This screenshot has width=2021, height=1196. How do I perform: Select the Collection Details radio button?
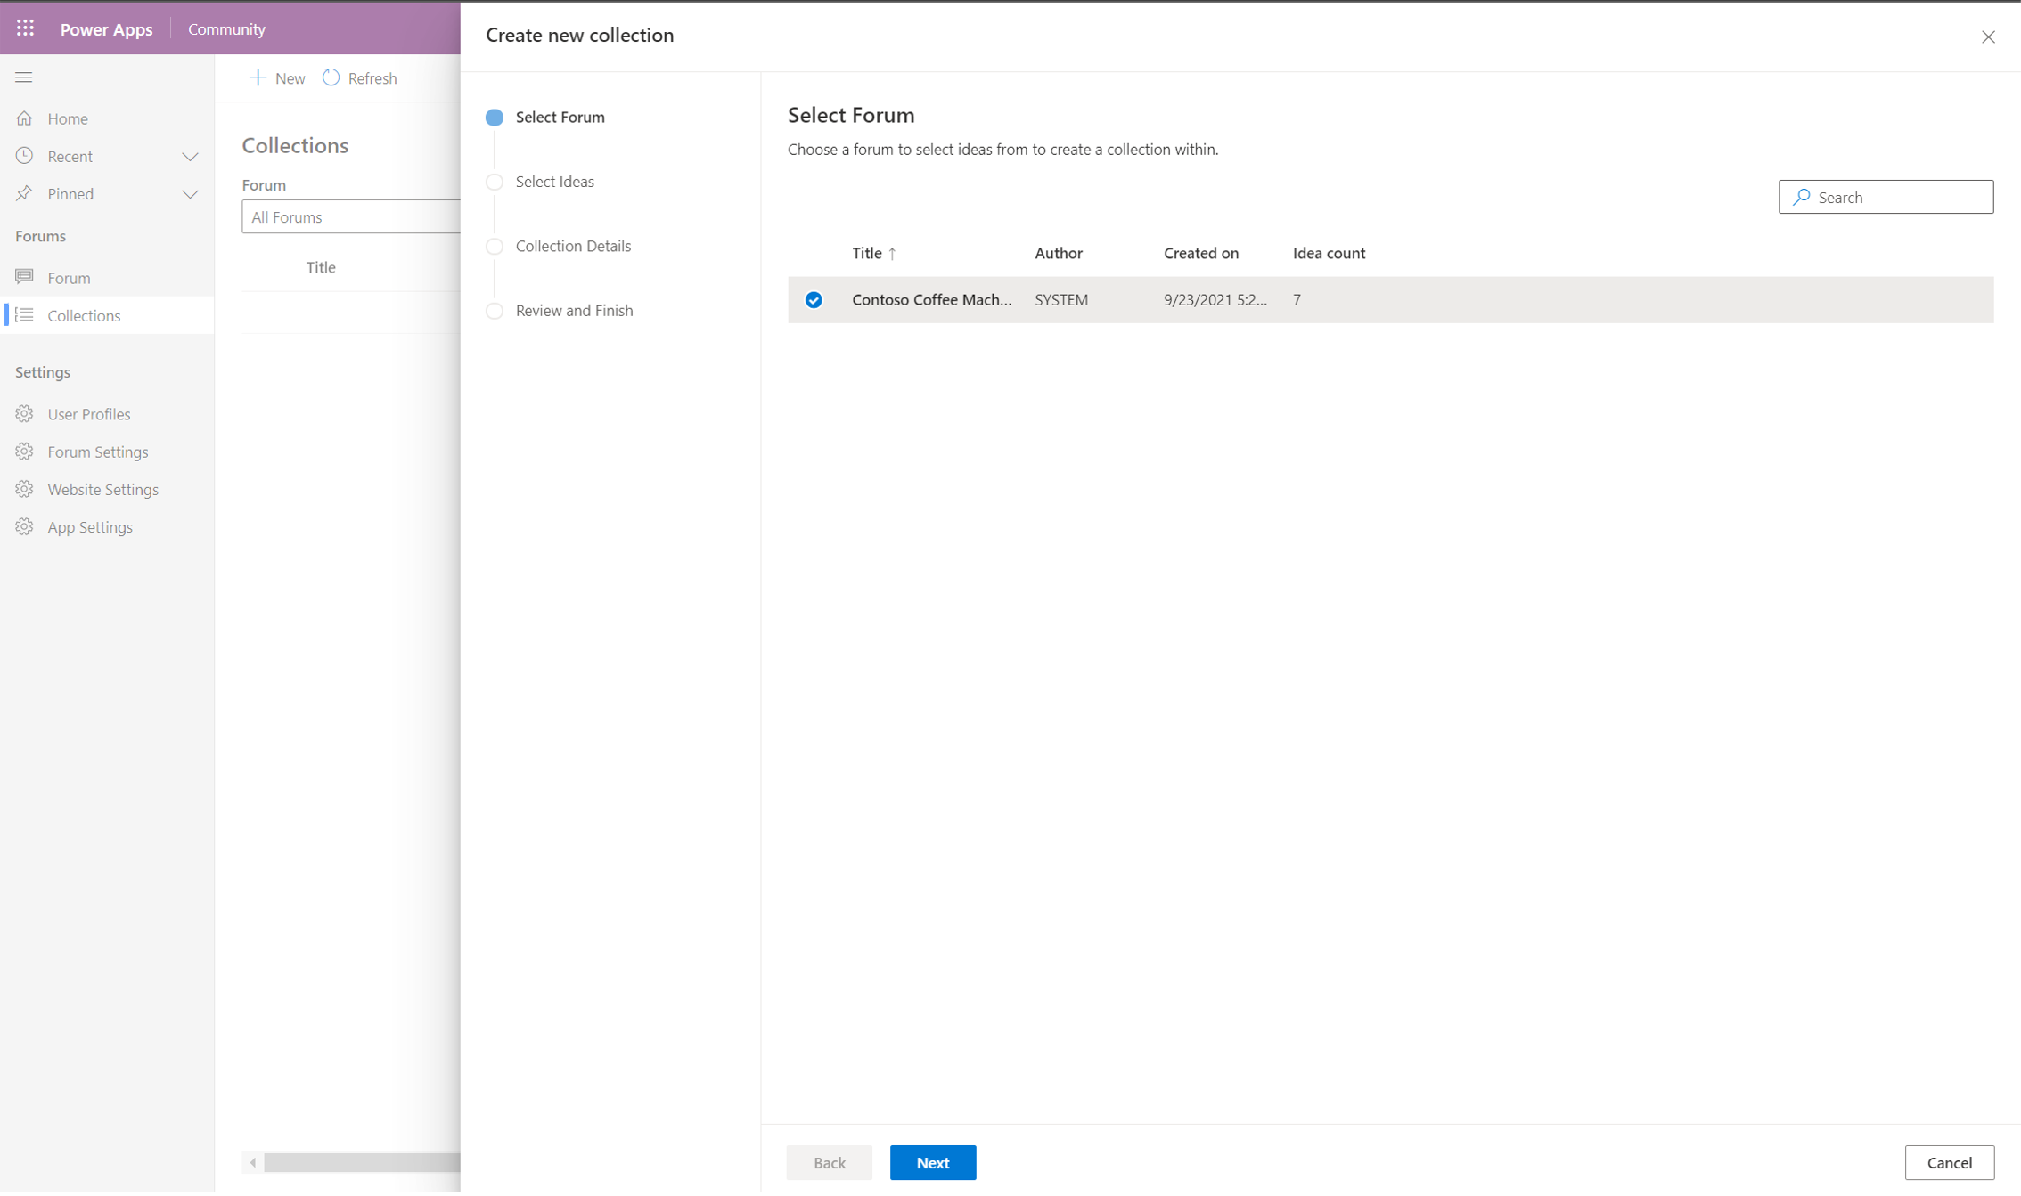click(x=497, y=247)
